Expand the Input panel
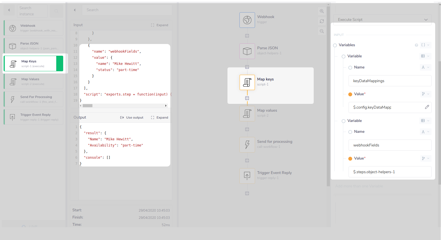The height and width of the screenshot is (240, 441). 160,25
